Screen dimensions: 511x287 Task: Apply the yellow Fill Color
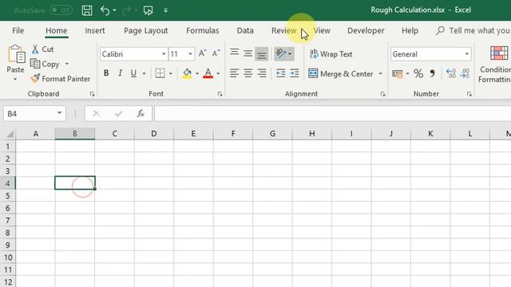tap(187, 73)
